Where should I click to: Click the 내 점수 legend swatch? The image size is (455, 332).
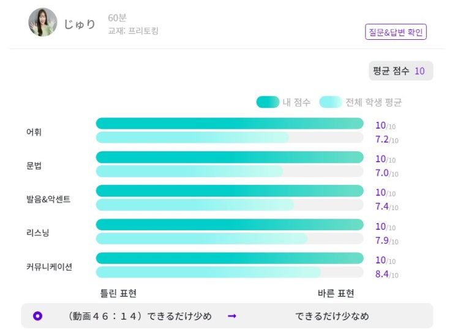click(268, 102)
